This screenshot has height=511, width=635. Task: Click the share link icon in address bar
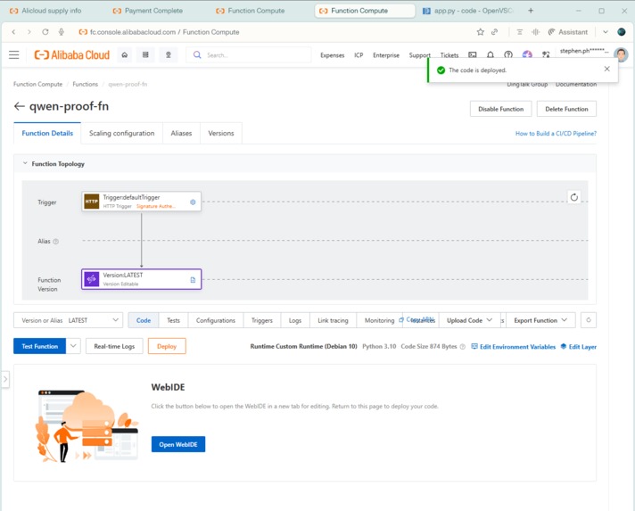point(494,32)
